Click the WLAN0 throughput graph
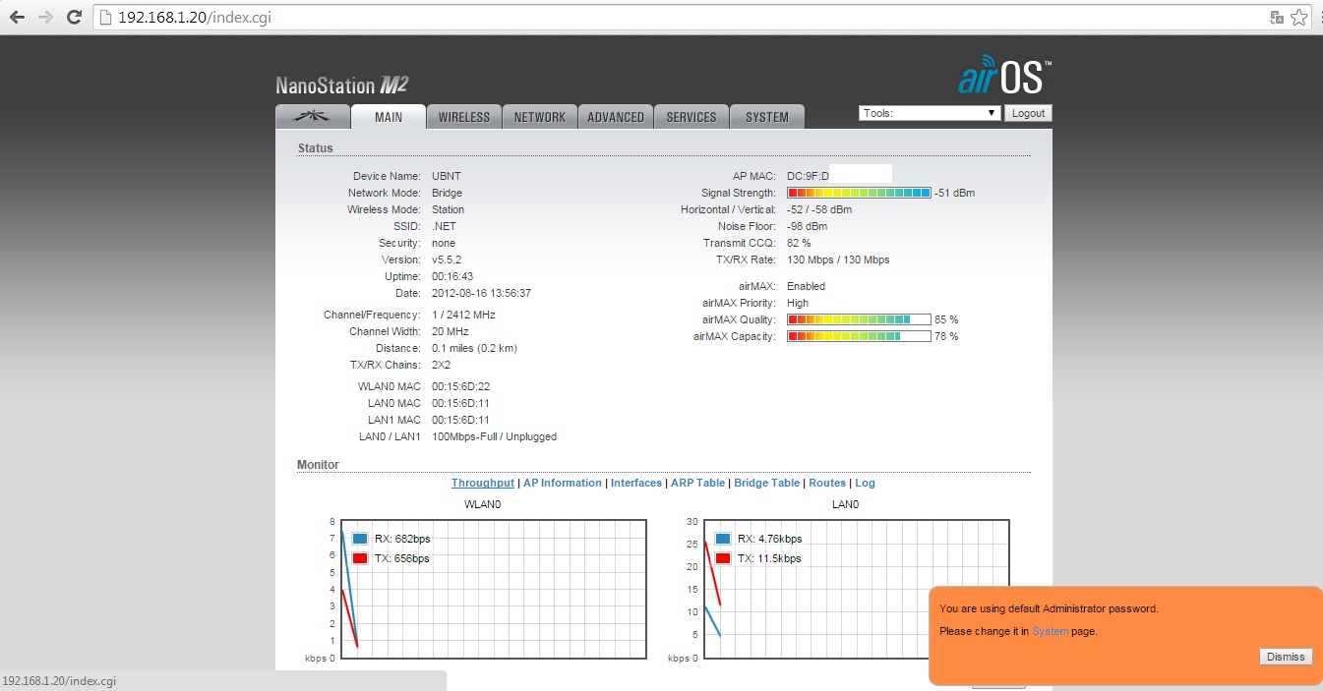 (x=494, y=588)
